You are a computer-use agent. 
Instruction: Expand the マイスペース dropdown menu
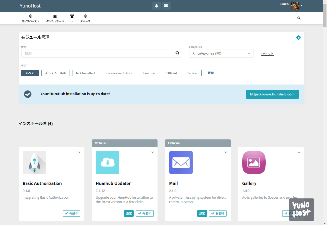(30, 18)
